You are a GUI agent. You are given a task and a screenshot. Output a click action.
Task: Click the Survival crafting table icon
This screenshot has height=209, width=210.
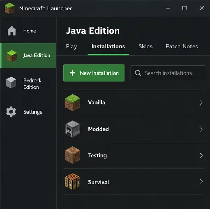click(x=72, y=181)
